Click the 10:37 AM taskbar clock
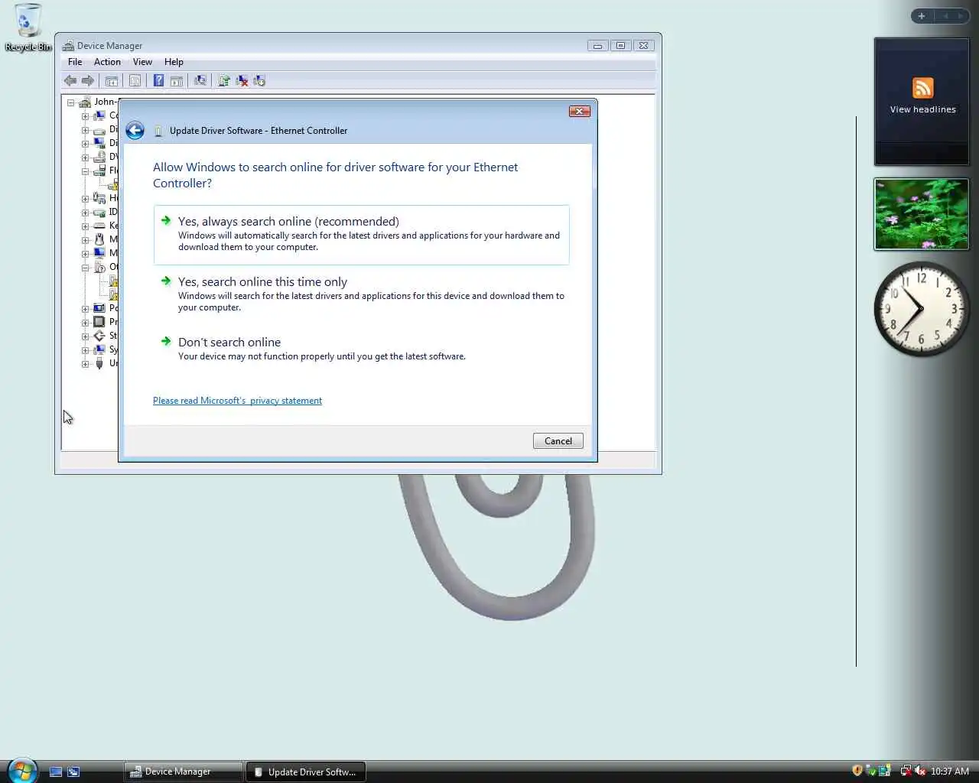The height and width of the screenshot is (783, 979). click(949, 772)
